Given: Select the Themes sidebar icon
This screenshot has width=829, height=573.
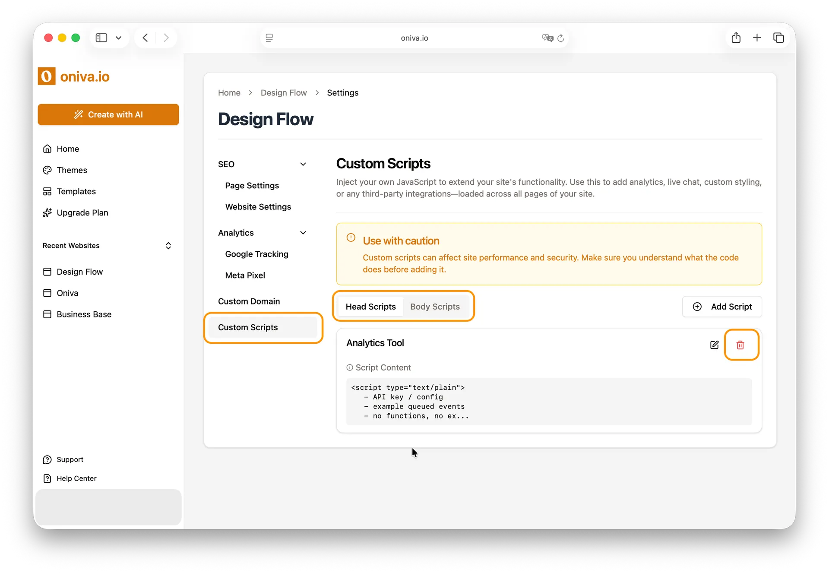Looking at the screenshot, I should pyautogui.click(x=47, y=170).
